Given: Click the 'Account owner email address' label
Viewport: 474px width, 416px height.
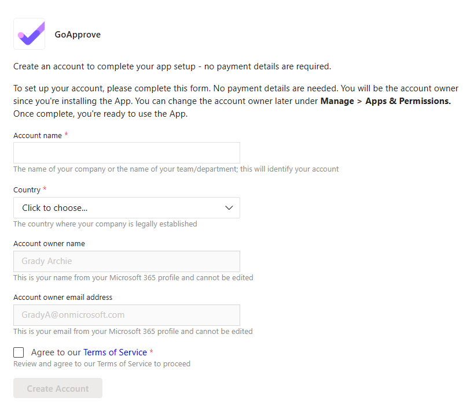Looking at the screenshot, I should [x=63, y=298].
